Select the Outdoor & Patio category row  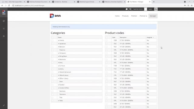point(77,88)
